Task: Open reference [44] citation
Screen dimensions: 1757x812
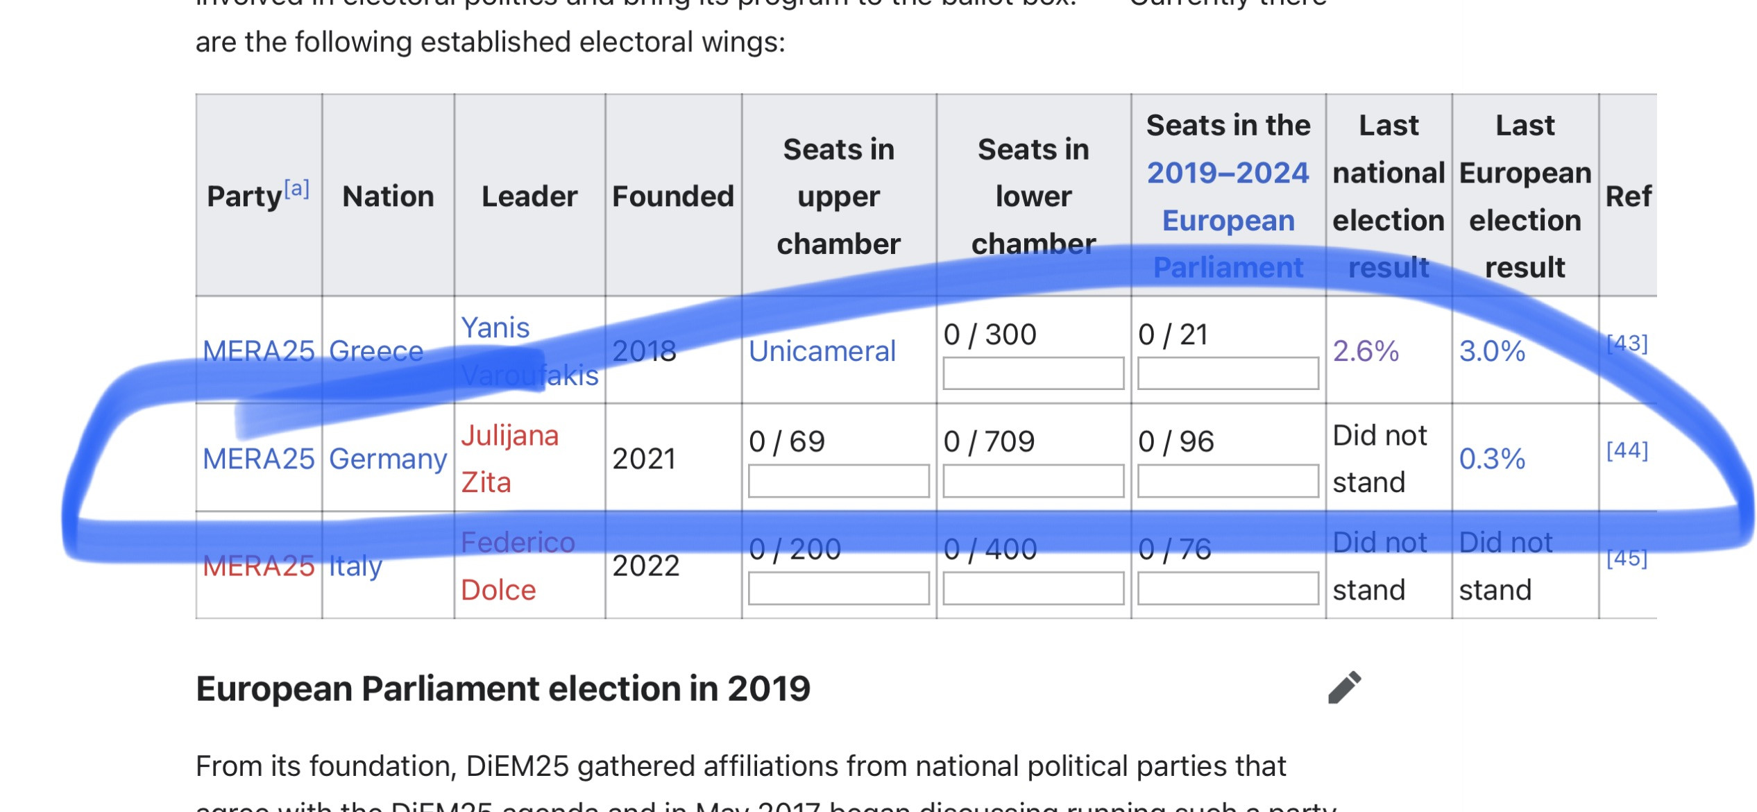Action: click(x=1627, y=451)
